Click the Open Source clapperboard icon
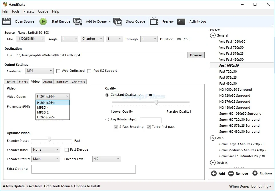The height and width of the screenshot is (191, 275). (7, 21)
